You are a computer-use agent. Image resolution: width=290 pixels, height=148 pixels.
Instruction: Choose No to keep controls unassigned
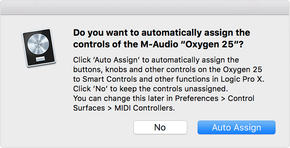pyautogui.click(x=160, y=127)
